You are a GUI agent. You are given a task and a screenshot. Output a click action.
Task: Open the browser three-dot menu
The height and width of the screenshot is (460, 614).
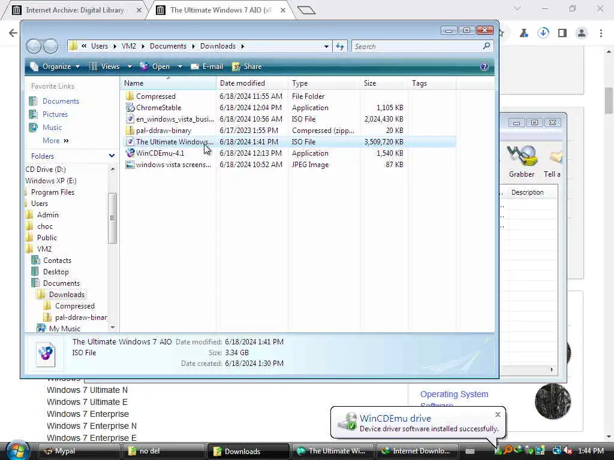click(x=601, y=33)
